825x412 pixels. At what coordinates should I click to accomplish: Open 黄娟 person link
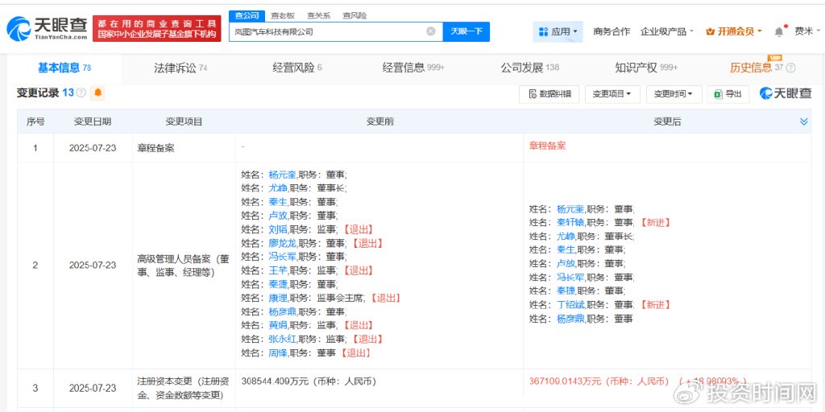point(278,325)
